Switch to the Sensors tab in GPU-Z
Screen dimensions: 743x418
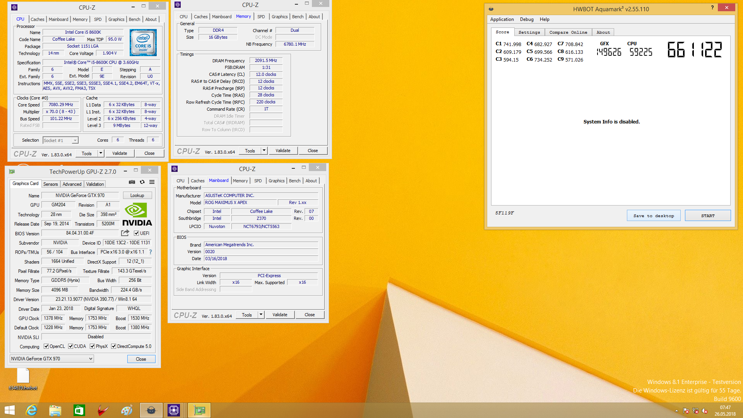(50, 184)
